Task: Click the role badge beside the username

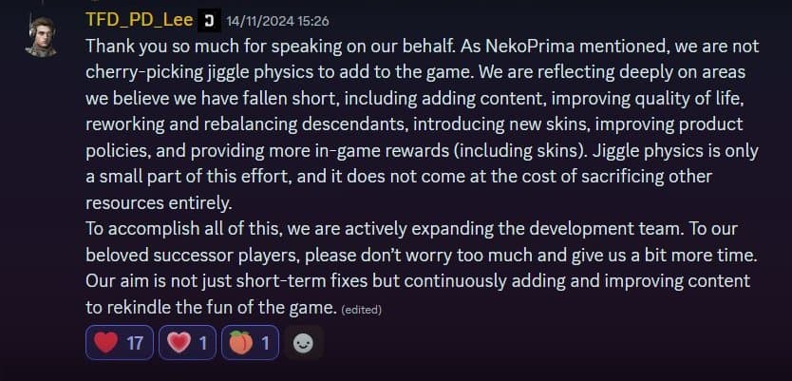Action: 209,20
